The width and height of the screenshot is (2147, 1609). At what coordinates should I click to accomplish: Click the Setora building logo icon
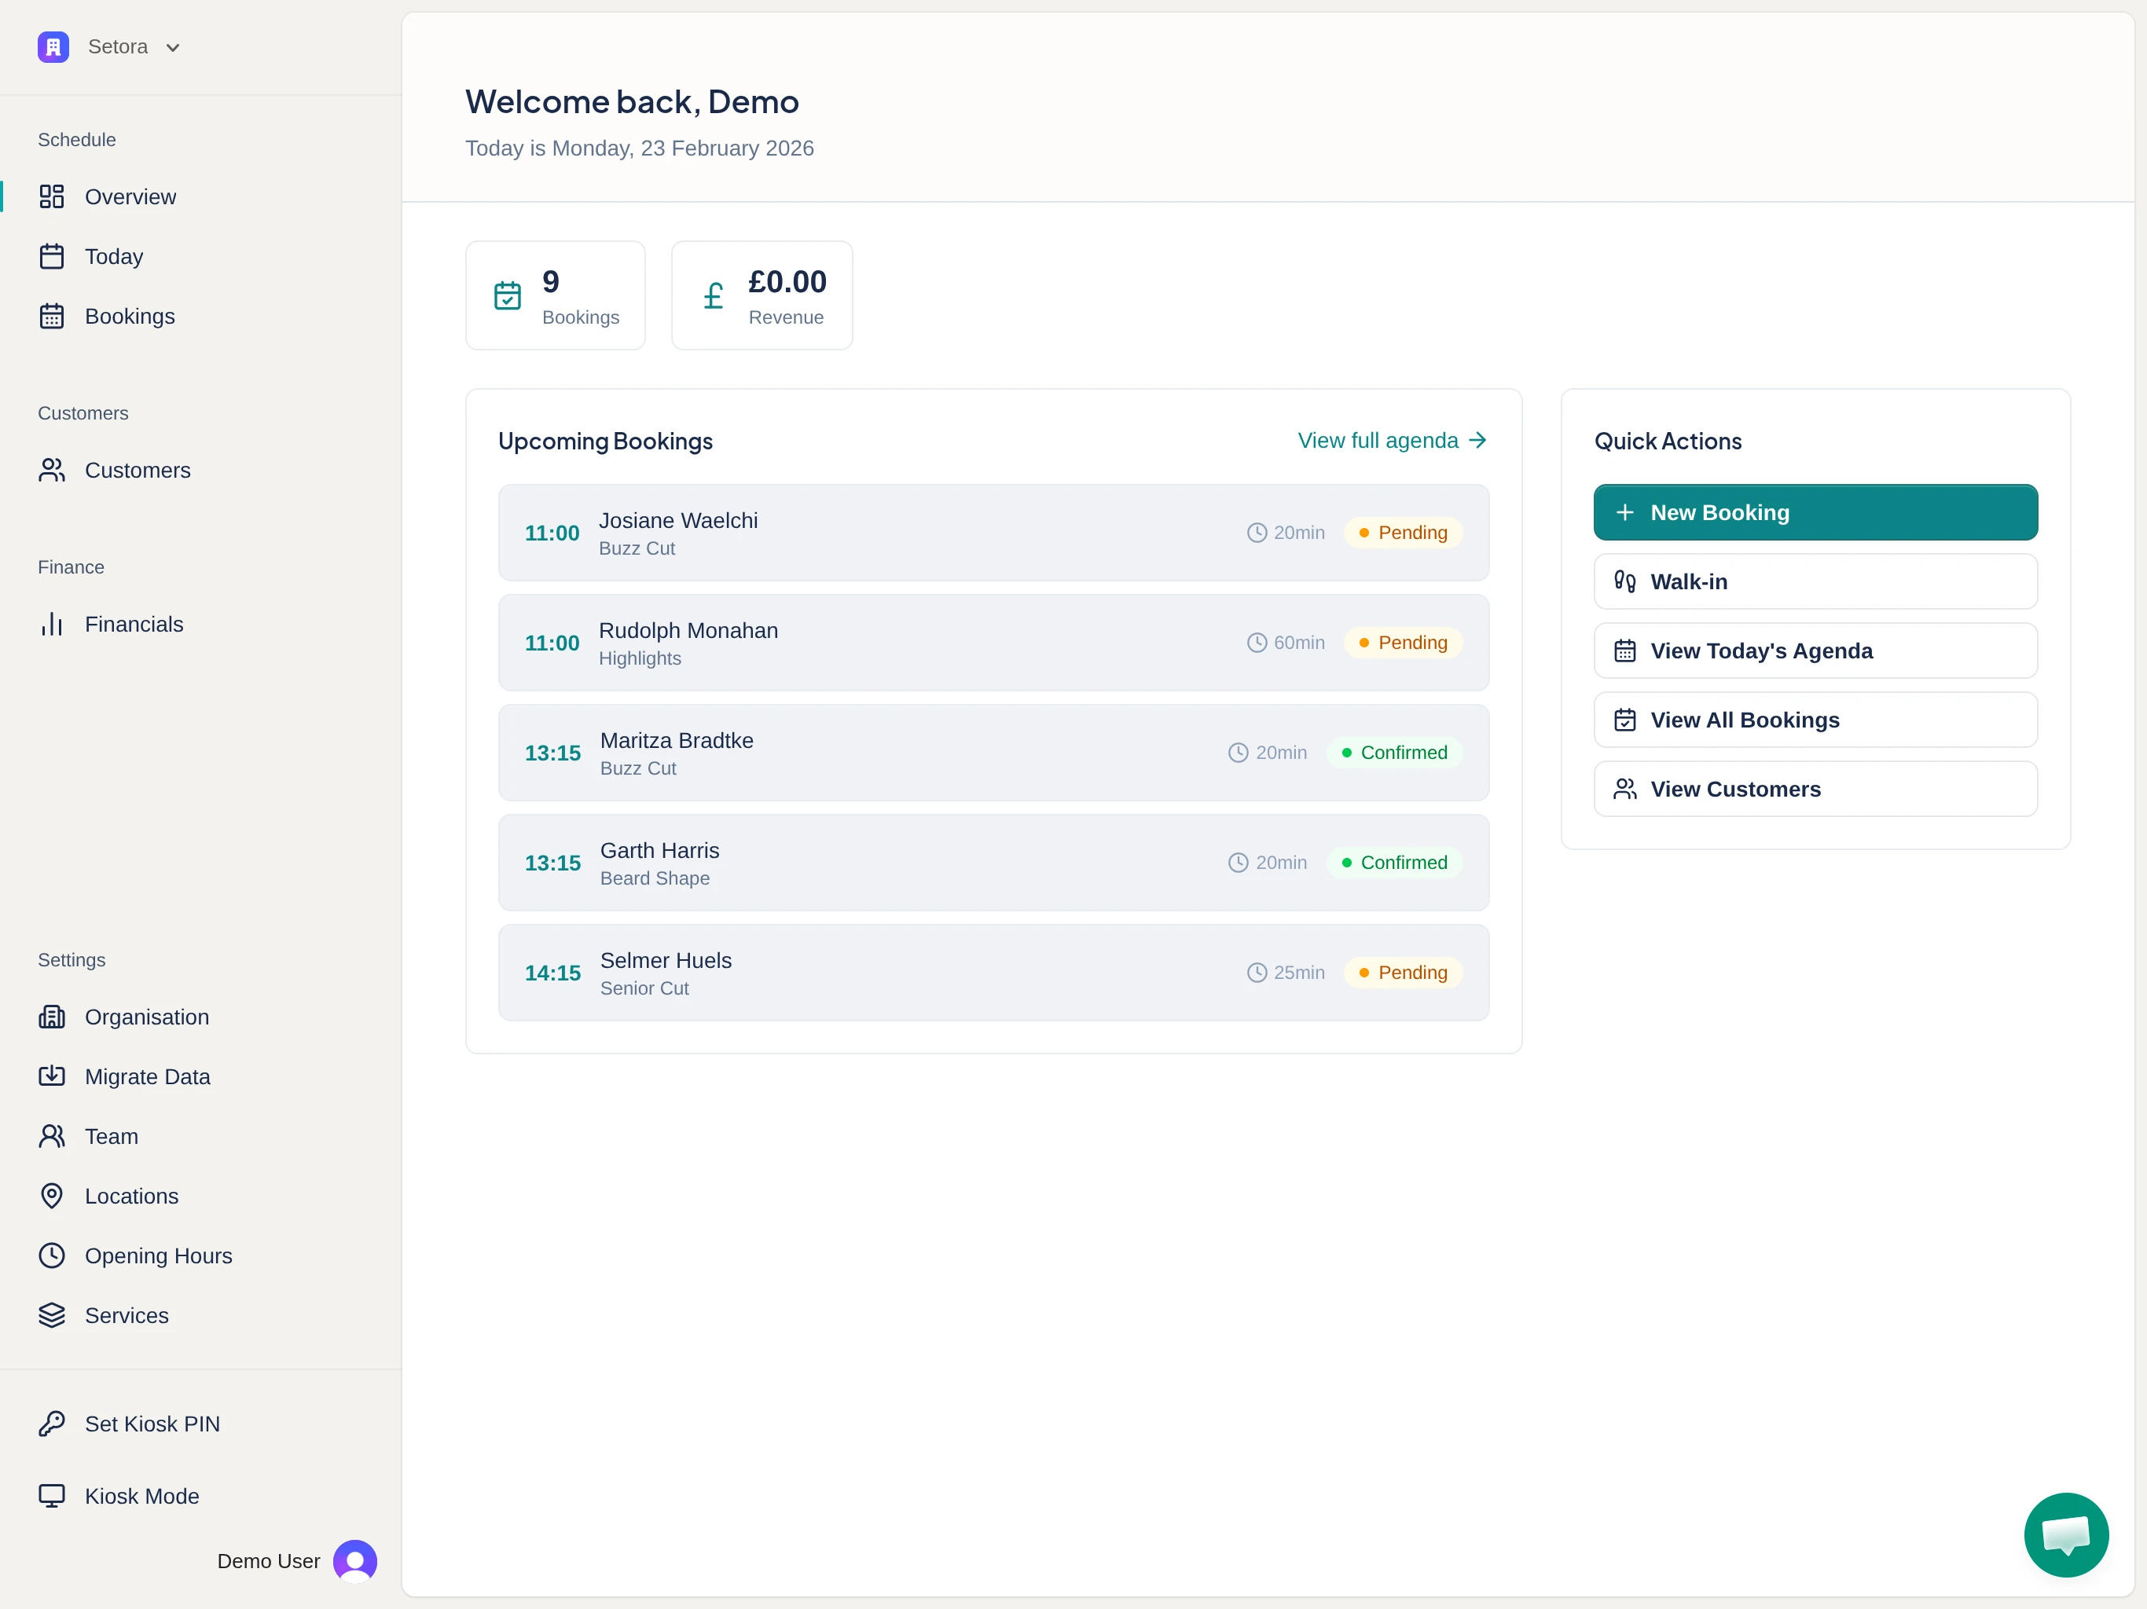click(53, 46)
